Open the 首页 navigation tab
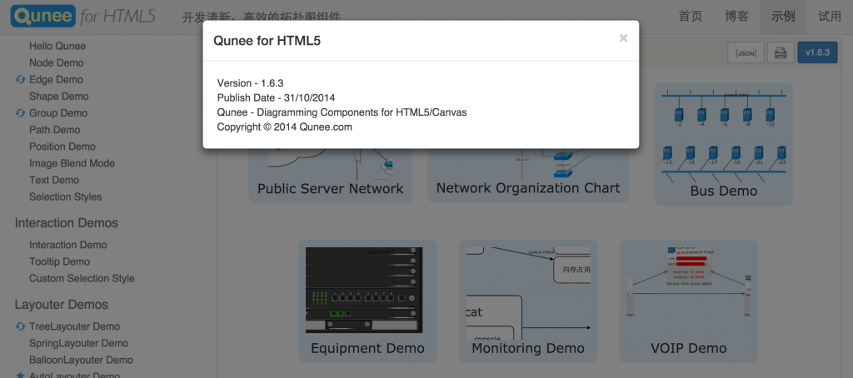This screenshot has height=378, width=853. [x=691, y=17]
